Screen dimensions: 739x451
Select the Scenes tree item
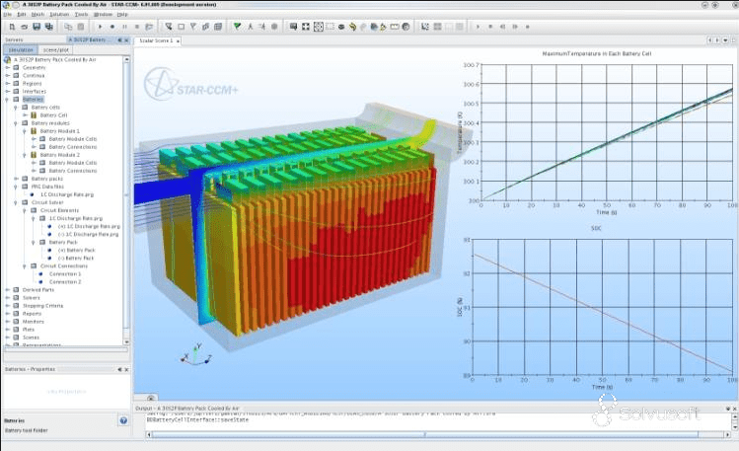coord(32,338)
